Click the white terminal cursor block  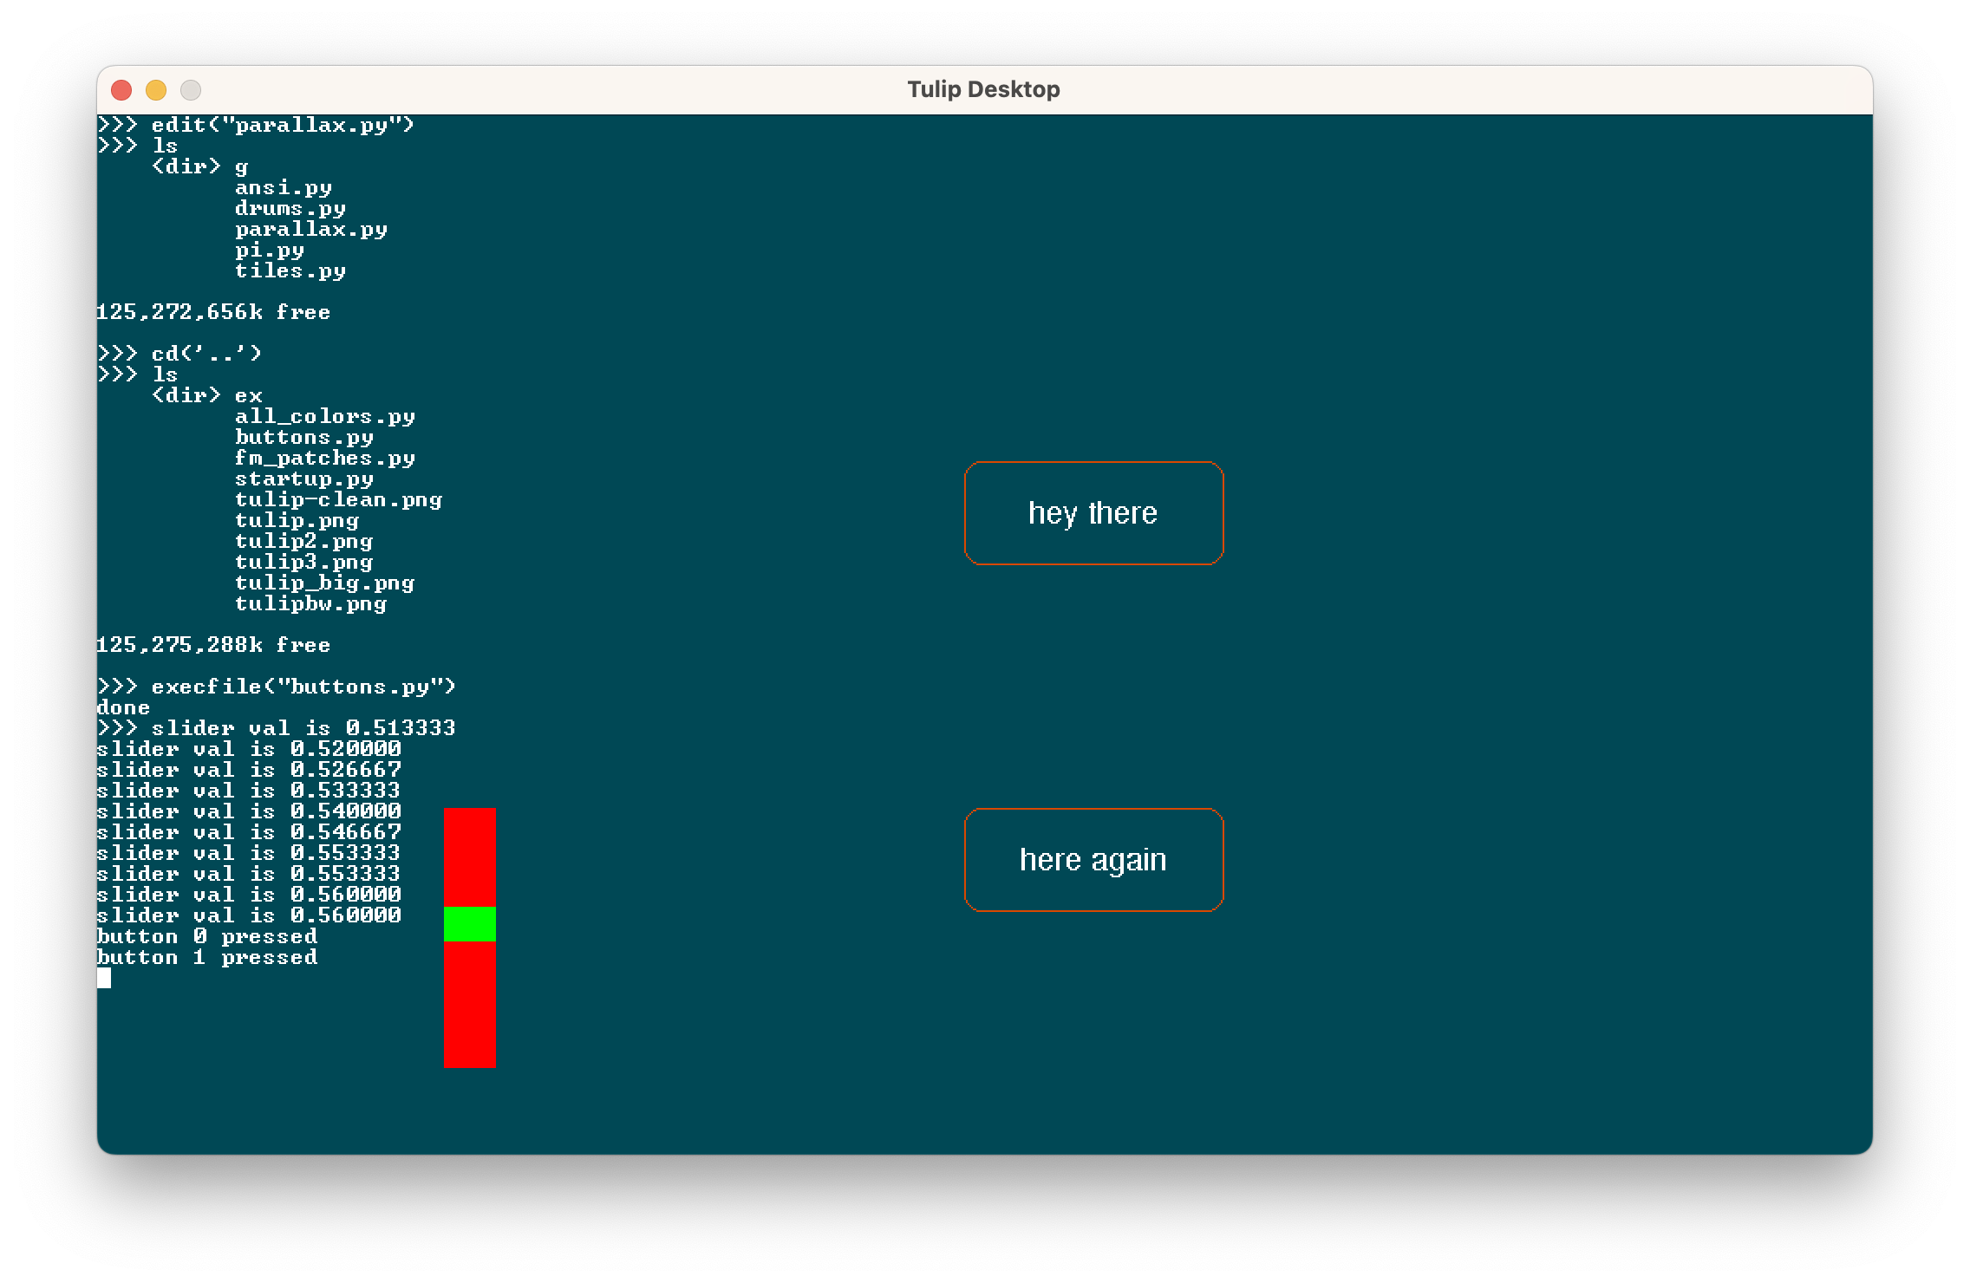[x=104, y=978]
